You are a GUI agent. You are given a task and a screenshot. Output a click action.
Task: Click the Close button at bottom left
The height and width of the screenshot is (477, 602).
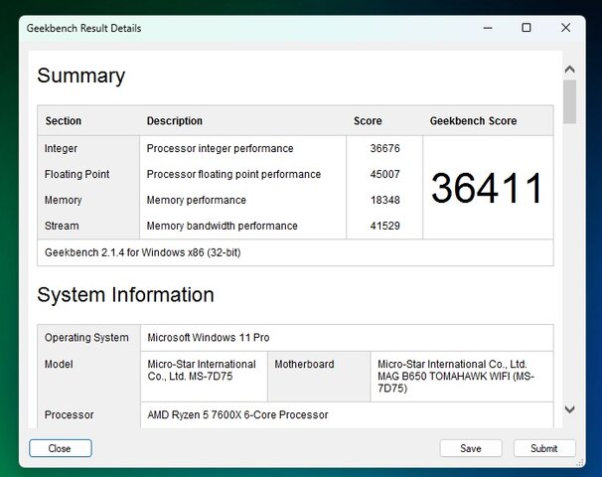(60, 448)
